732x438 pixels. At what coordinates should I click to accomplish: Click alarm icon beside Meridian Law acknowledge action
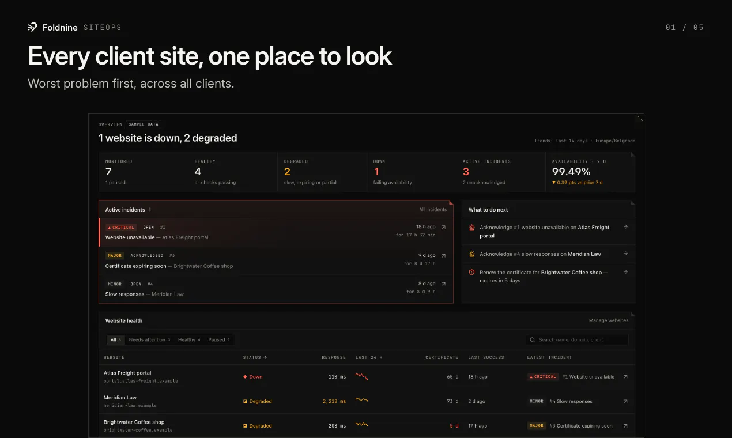pyautogui.click(x=471, y=254)
